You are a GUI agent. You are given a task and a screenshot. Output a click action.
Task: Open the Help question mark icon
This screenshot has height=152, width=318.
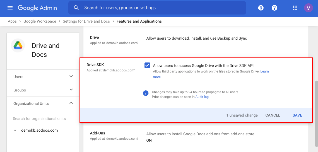(x=274, y=8)
